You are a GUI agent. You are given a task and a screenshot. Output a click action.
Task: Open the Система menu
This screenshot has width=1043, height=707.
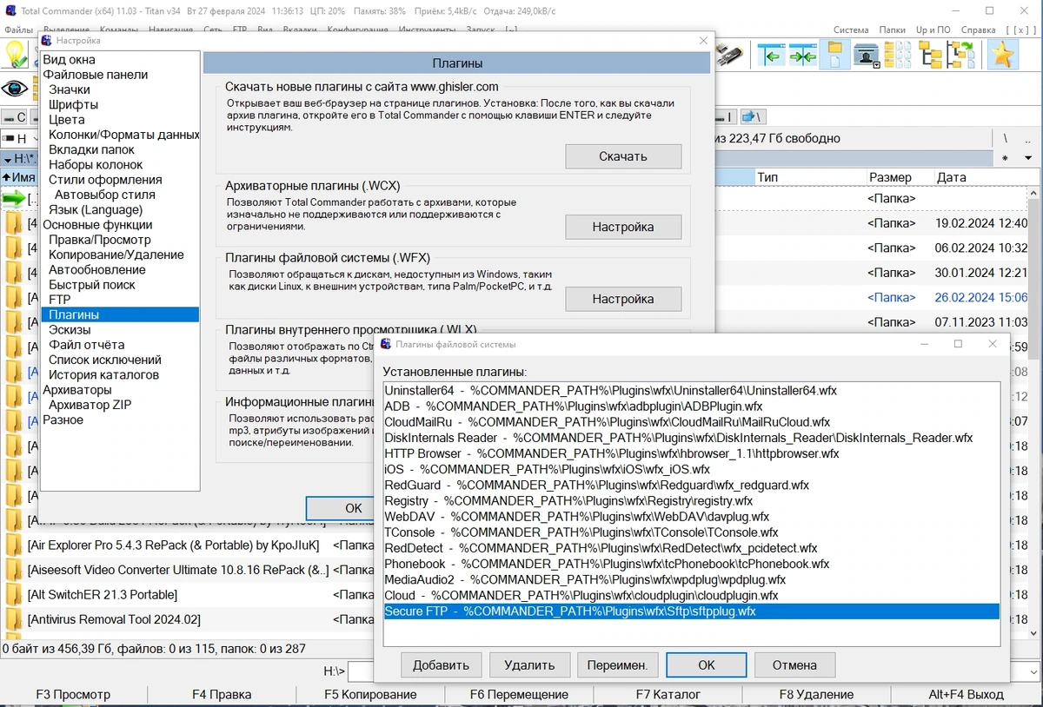(x=851, y=30)
